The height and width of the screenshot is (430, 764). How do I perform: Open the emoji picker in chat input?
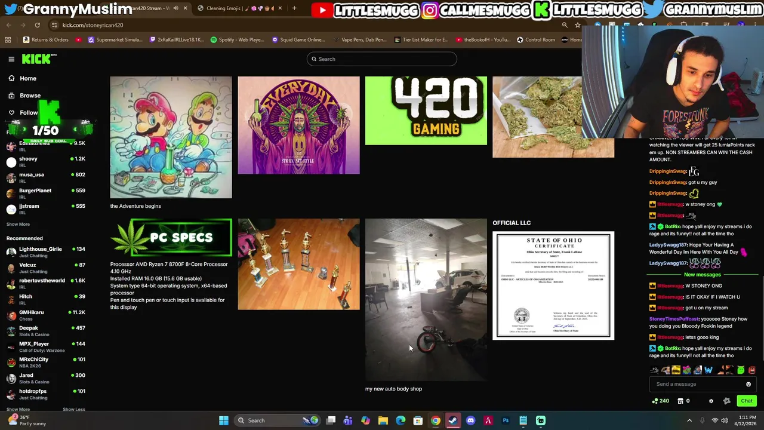point(748,384)
